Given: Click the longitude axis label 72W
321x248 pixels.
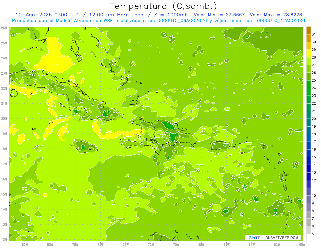Looking at the screenshot, I should (x=151, y=244).
